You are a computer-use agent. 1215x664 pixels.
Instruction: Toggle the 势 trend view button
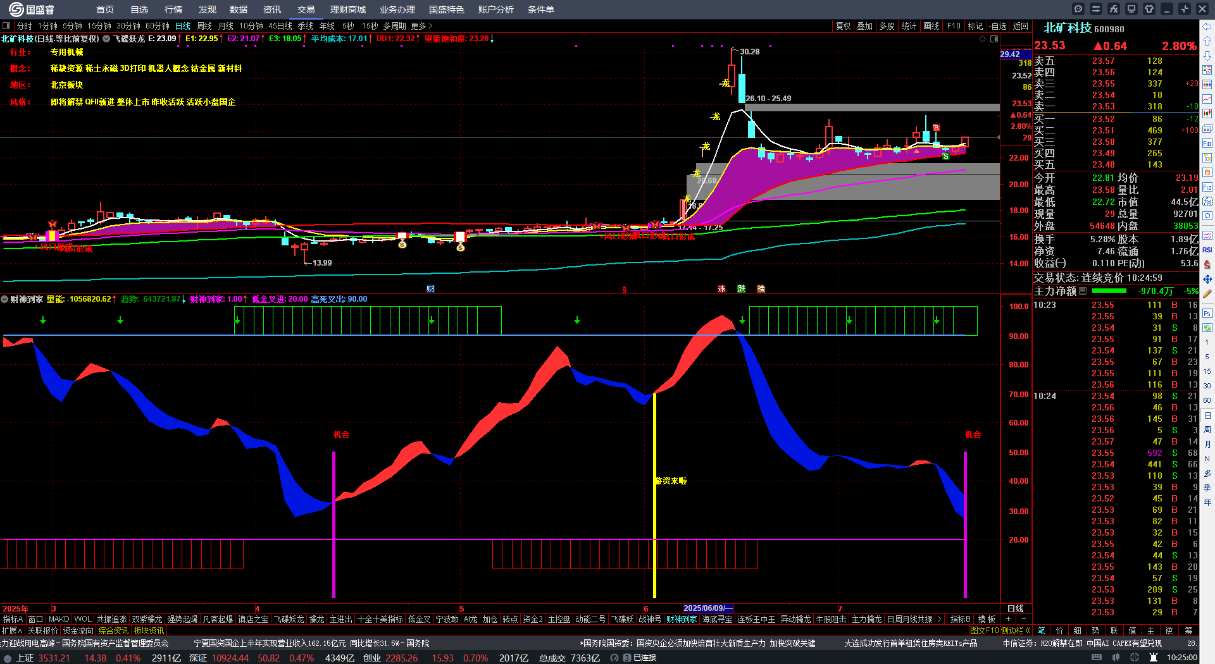(x=1095, y=630)
